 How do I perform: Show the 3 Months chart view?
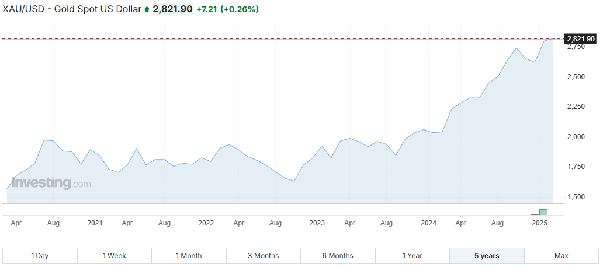point(264,256)
